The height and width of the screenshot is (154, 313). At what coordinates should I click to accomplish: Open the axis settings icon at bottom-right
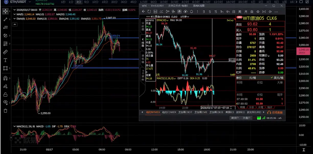click(304, 150)
